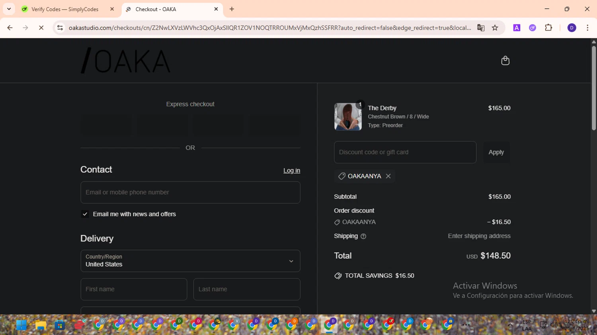Show hidden system tray icons

[510, 325]
